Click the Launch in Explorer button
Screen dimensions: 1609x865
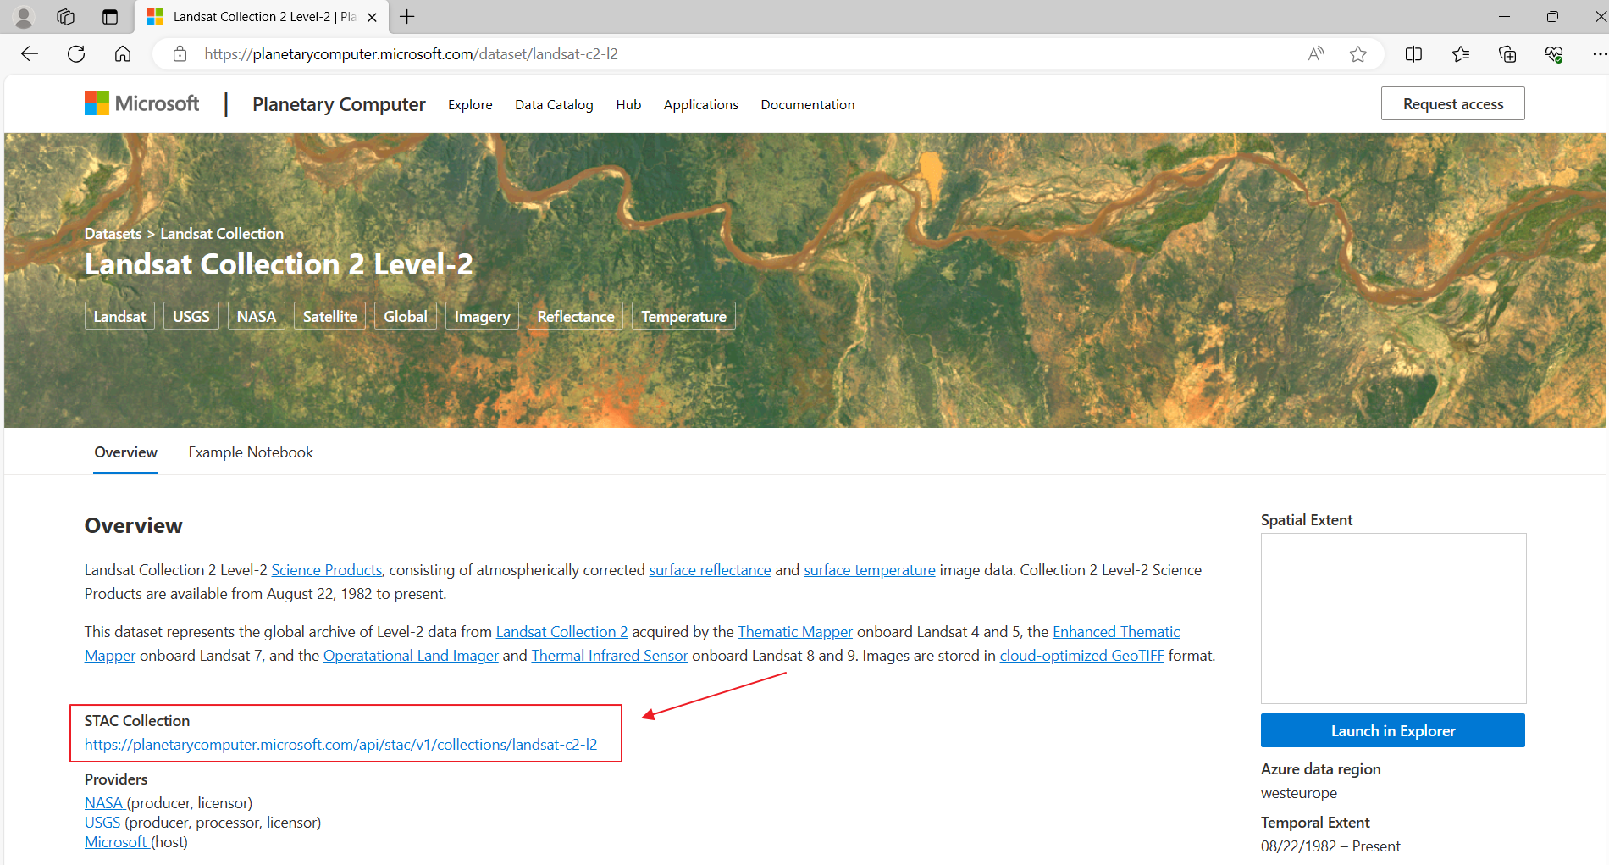(1393, 730)
